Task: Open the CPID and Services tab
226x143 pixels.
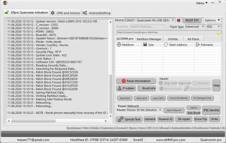Action: tap(66, 13)
